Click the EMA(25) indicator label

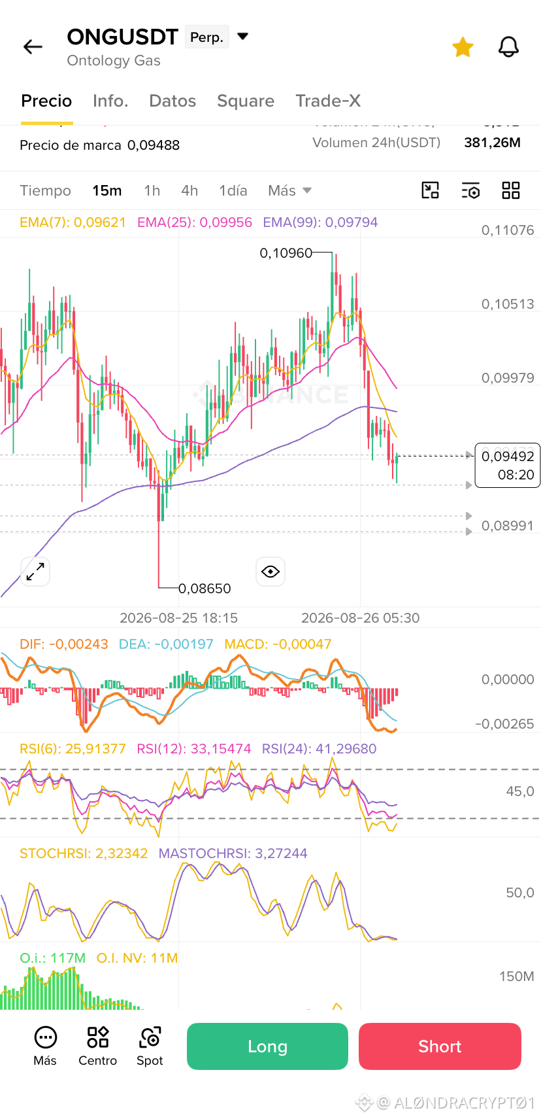point(195,222)
